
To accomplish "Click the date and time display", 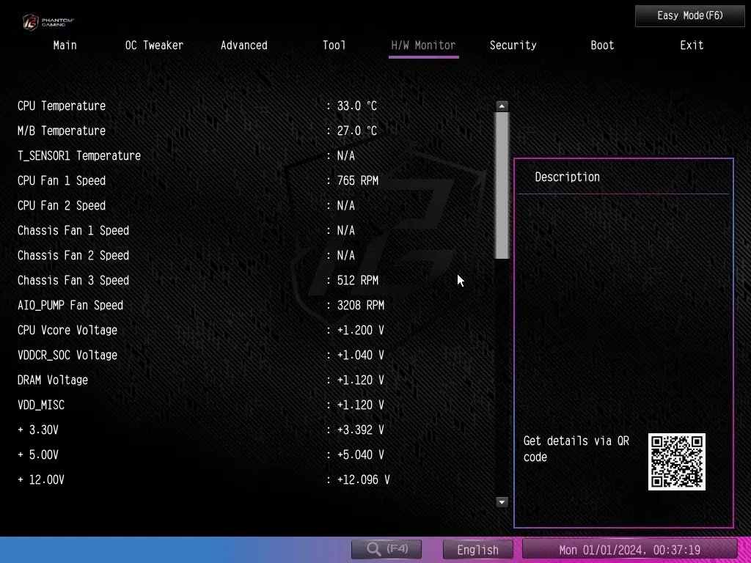I will click(629, 549).
